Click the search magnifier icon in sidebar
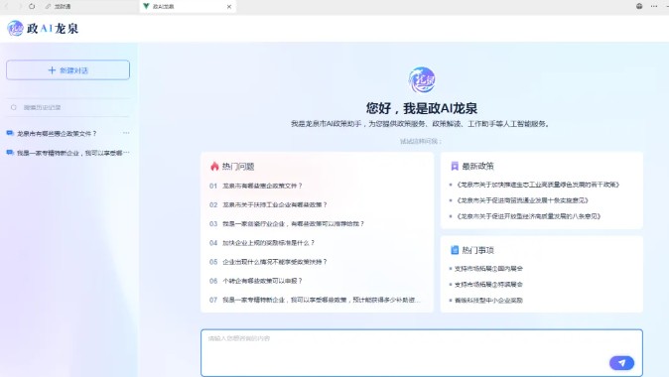 (14, 107)
